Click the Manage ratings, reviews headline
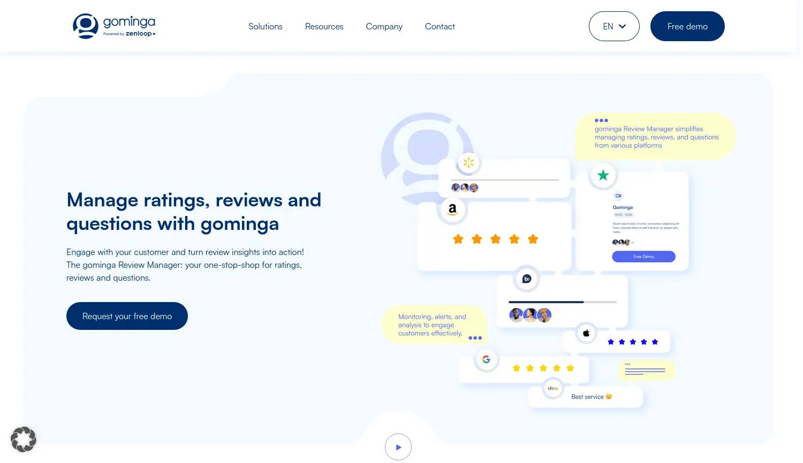Screen dimensions: 803x463 tap(194, 212)
